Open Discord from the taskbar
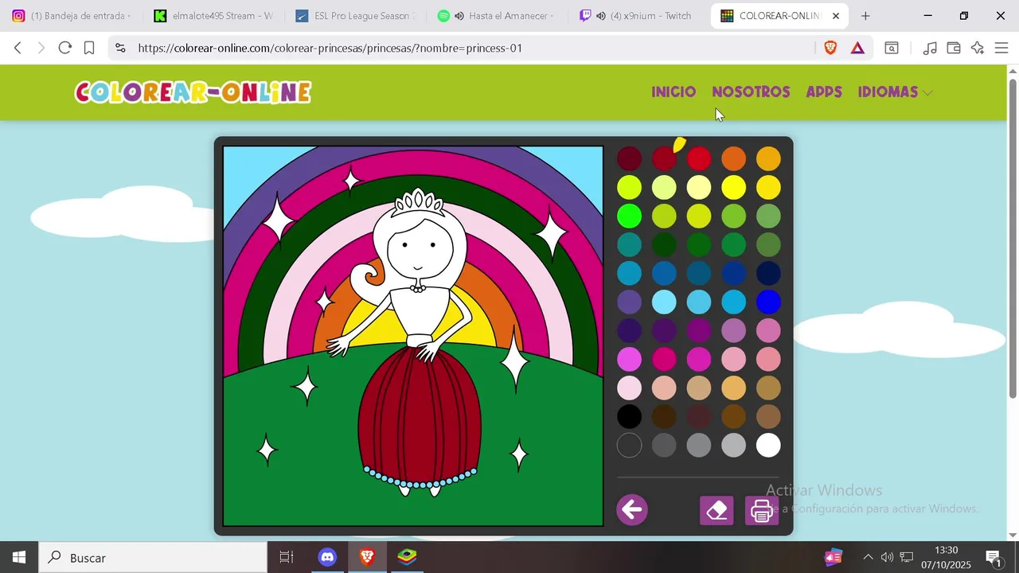Screen dimensions: 1019x573 coord(327,557)
